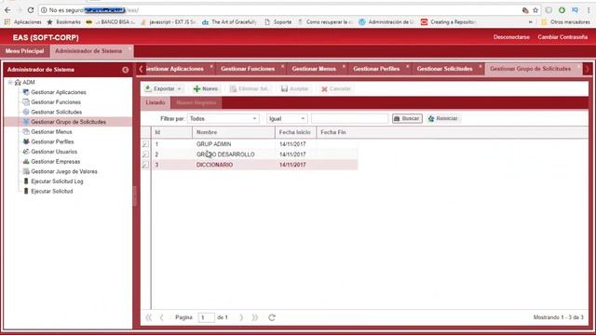Sort by the Fecha Fin column header
The height and width of the screenshot is (335, 596).
[337, 132]
